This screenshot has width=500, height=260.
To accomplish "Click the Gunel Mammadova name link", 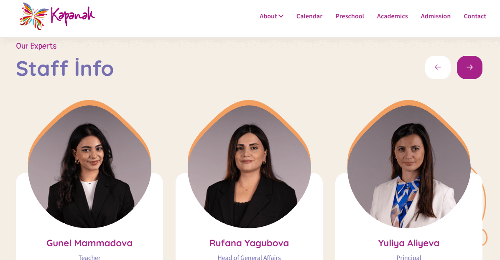I will tap(89, 243).
